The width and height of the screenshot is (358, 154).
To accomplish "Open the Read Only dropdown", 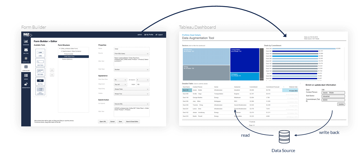I will point(132,89).
